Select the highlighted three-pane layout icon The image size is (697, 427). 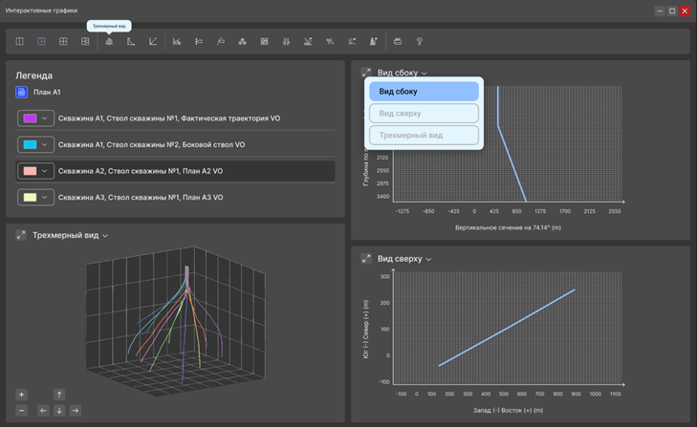pos(41,41)
